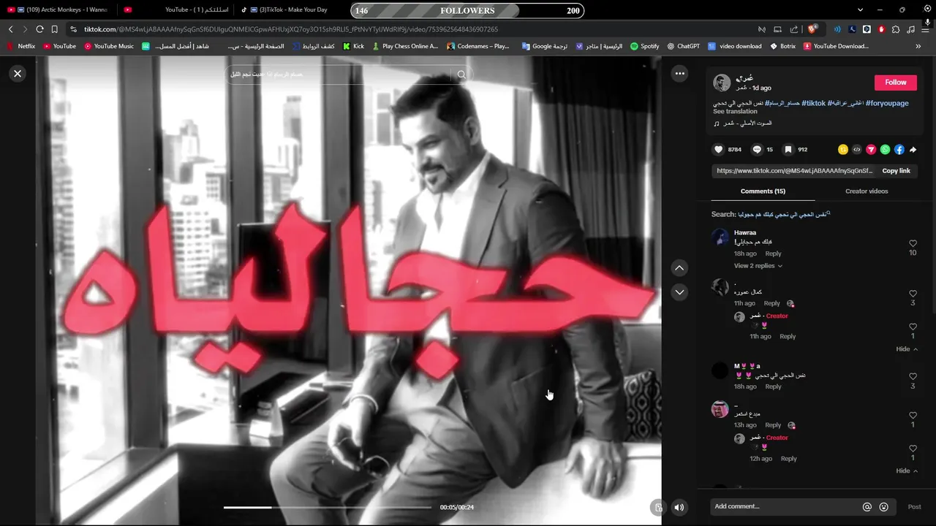Like the creator reply posted 12h ago
This screenshot has height=526, width=936.
(x=913, y=449)
